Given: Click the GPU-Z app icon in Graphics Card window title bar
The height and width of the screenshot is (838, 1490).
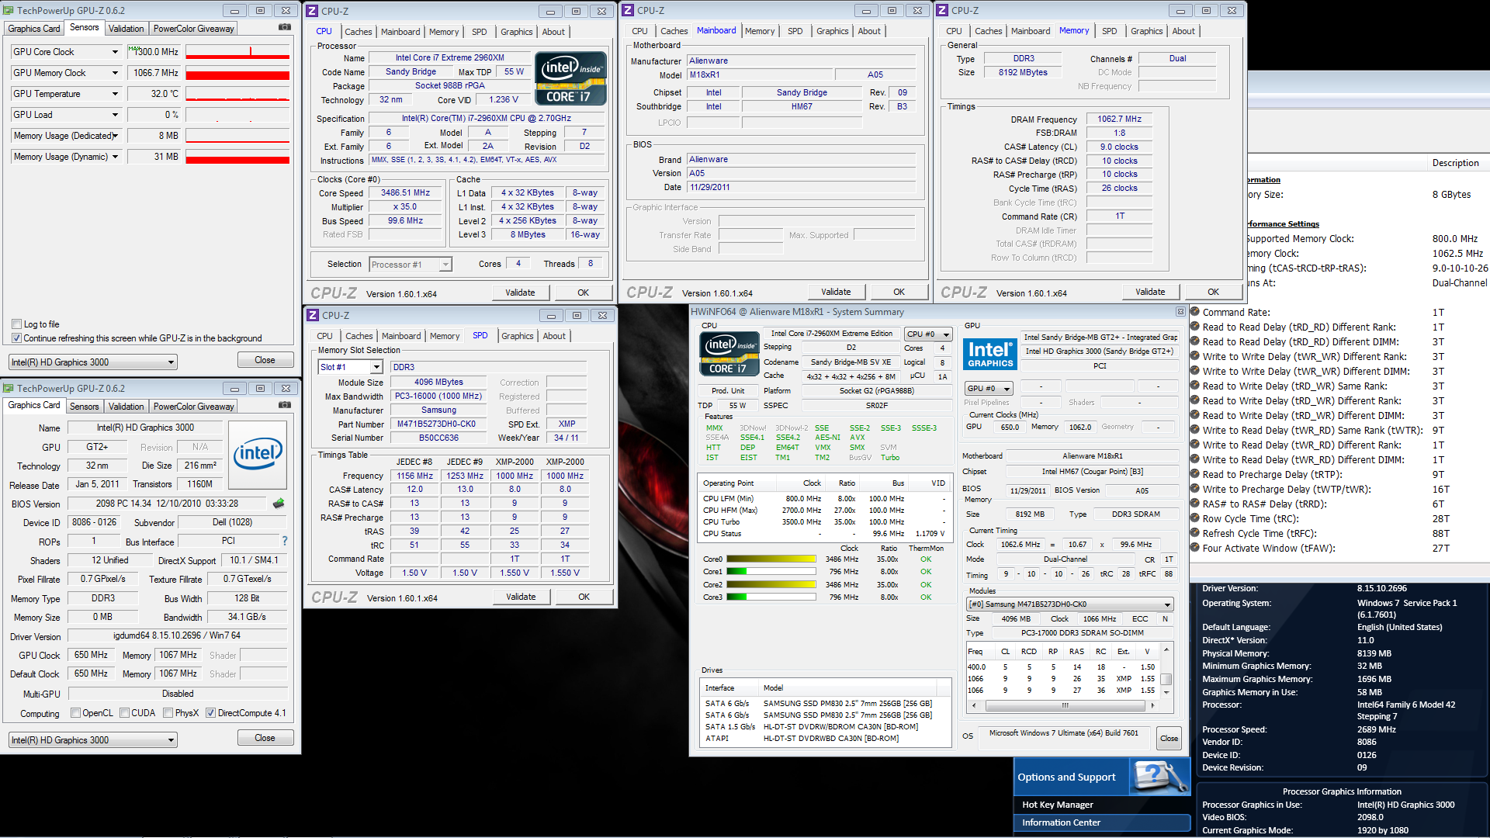Looking at the screenshot, I should click(x=9, y=389).
